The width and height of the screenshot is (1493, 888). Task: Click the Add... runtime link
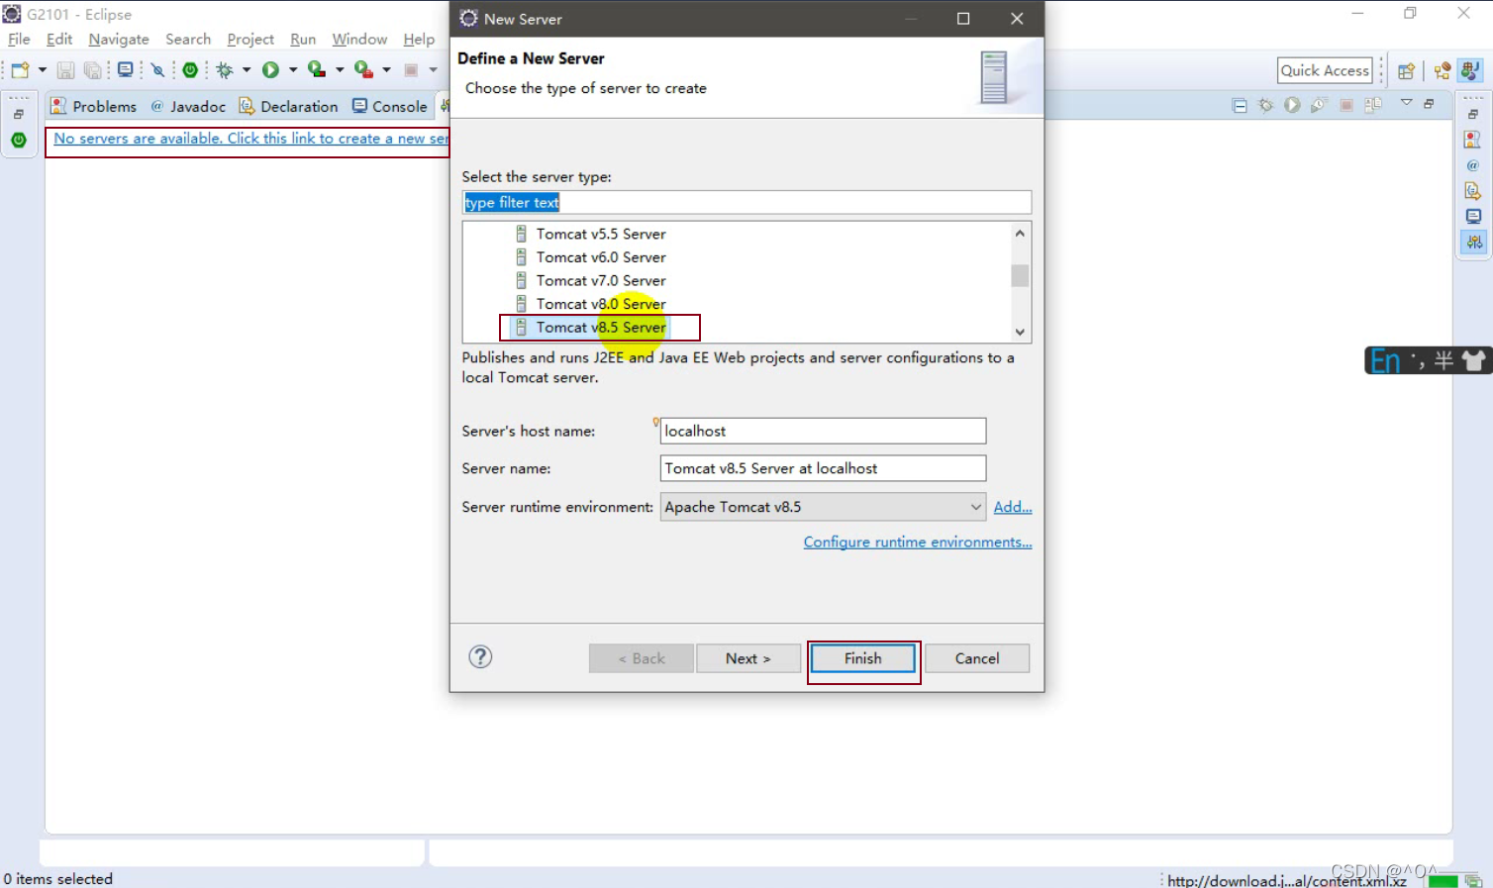1013,507
